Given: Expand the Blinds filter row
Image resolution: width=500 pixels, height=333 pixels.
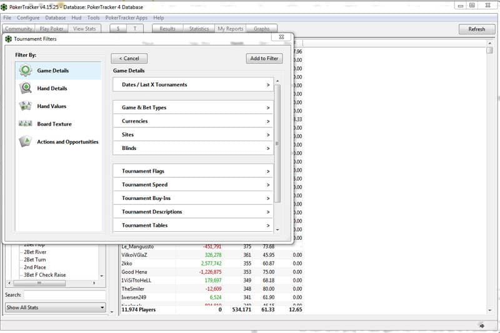Looking at the screenshot, I should tap(193, 148).
